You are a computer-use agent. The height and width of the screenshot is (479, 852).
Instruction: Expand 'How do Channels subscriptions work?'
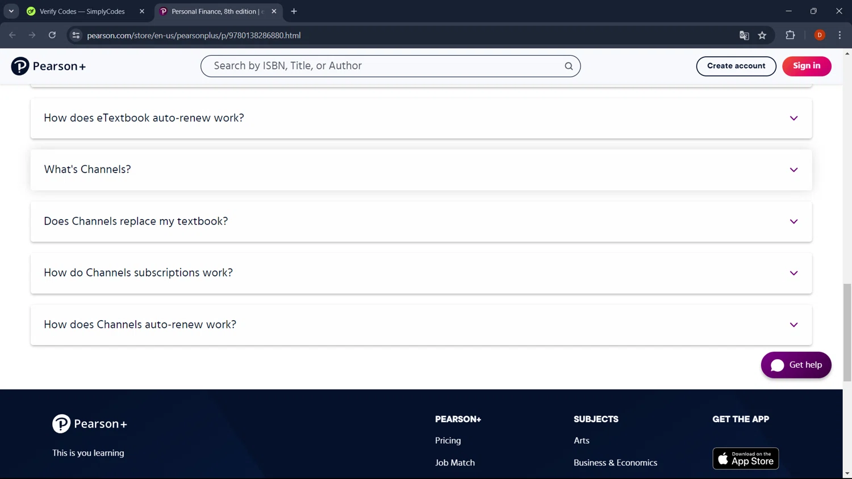coord(421,273)
